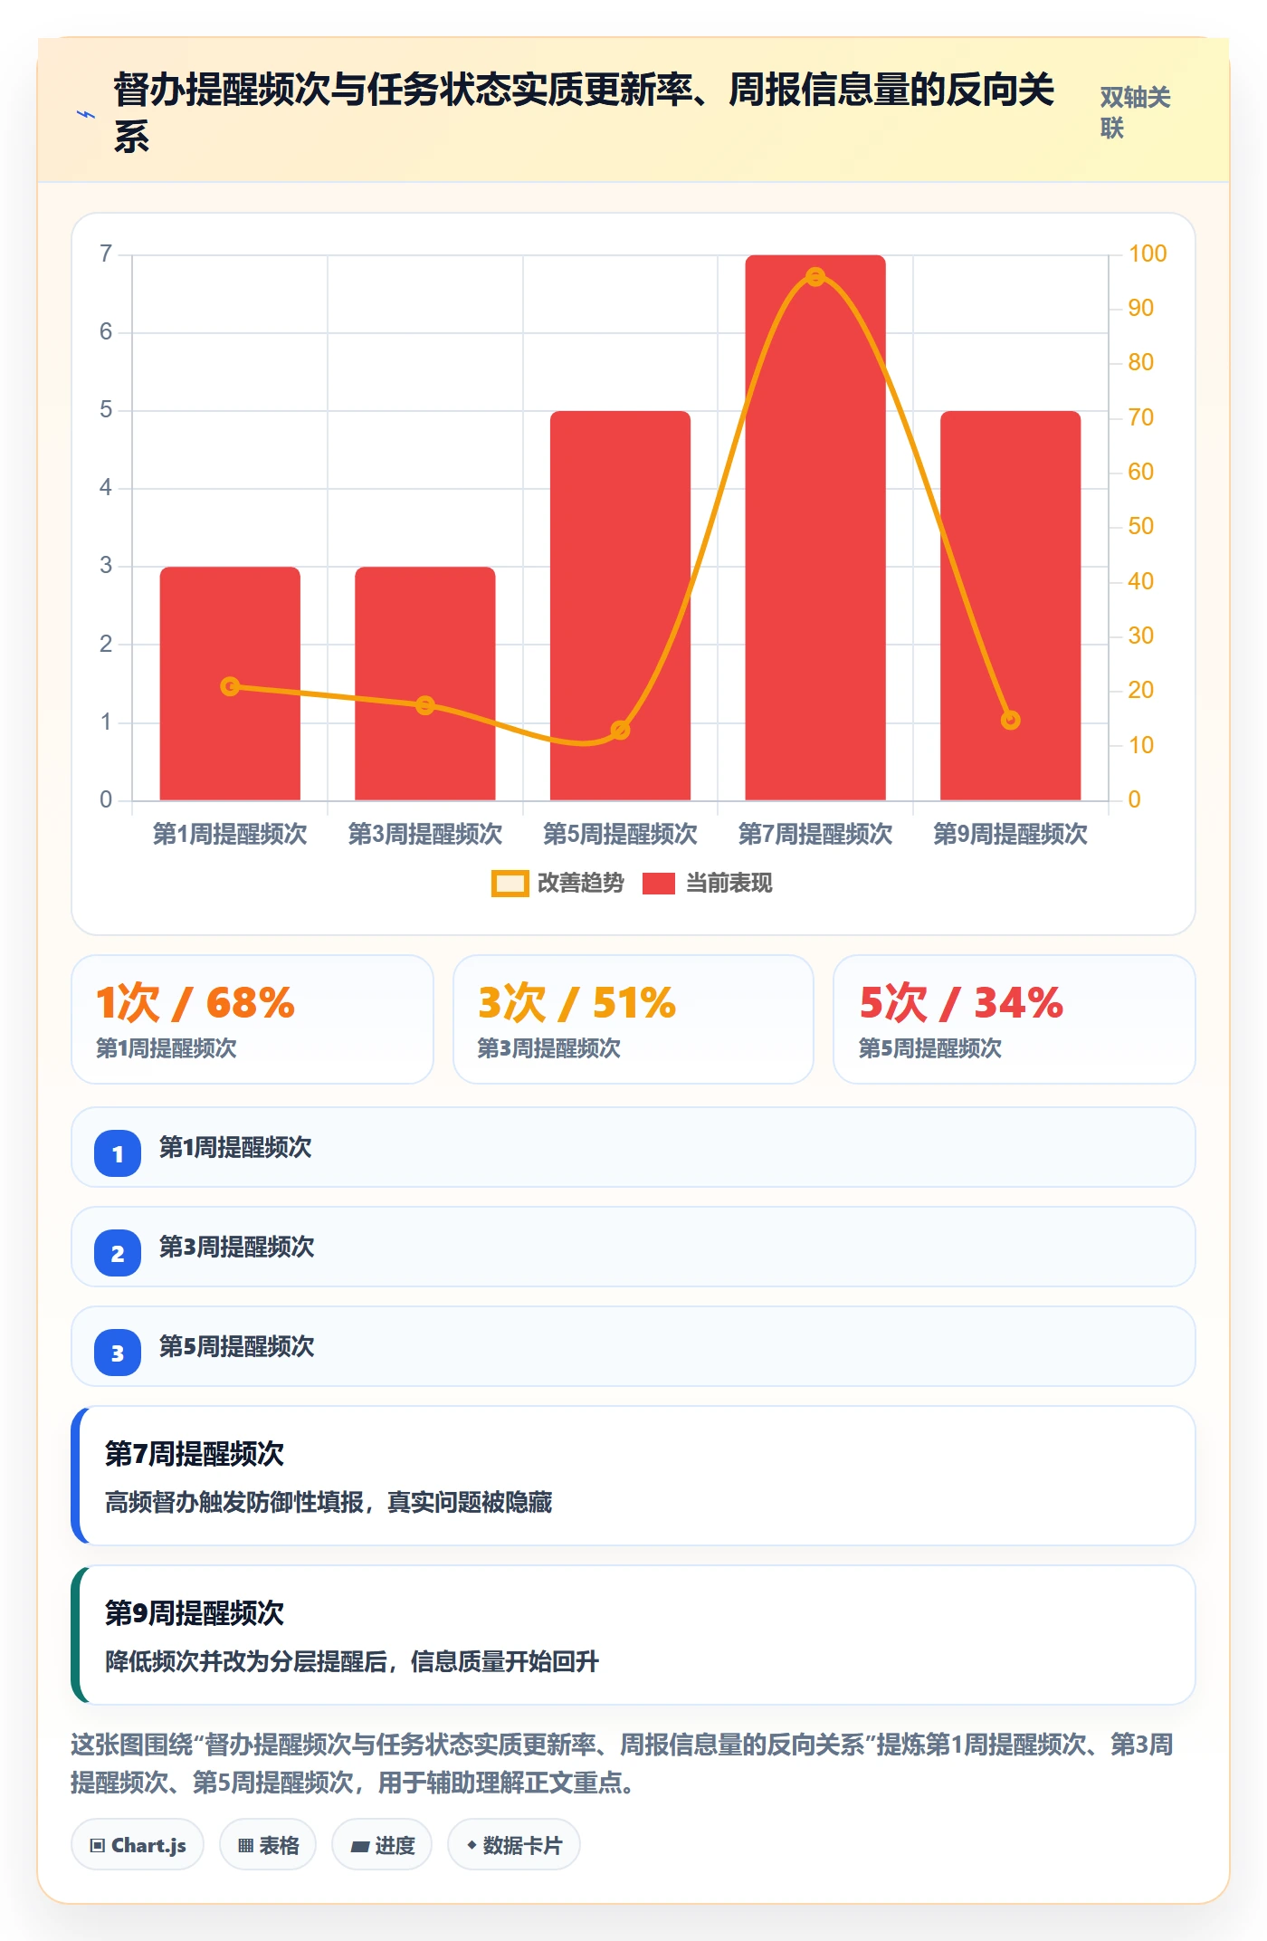Click the blue number 3 badge
Screen dimensions: 1267x1941
[x=118, y=1353]
